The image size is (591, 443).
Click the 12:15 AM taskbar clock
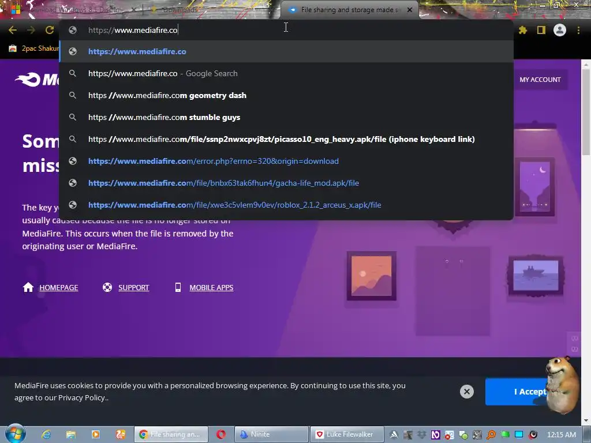pos(561,435)
